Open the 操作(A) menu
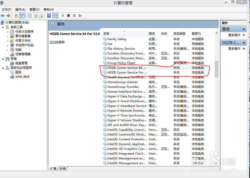This screenshot has height=178, width=250. (x=20, y=10)
